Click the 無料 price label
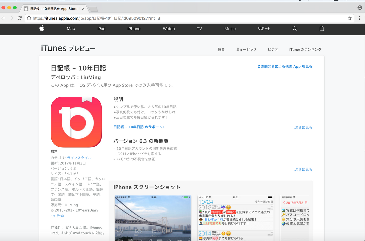Viewport: 365px width, 241px height. 54,151
